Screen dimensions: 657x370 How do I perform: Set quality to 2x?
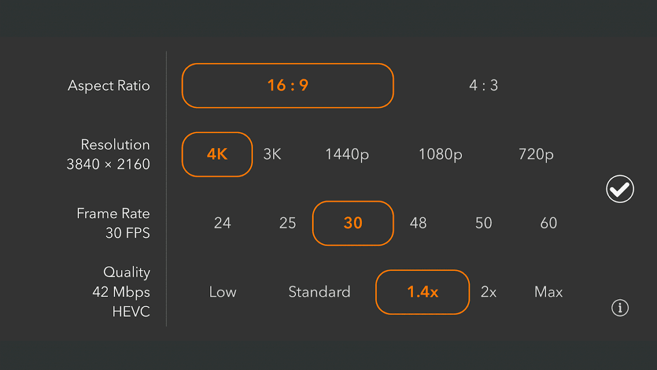[488, 292]
